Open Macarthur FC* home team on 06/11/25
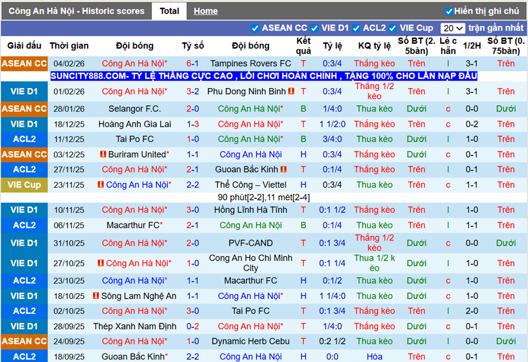Screen dimensions: 528x362 click(135, 225)
